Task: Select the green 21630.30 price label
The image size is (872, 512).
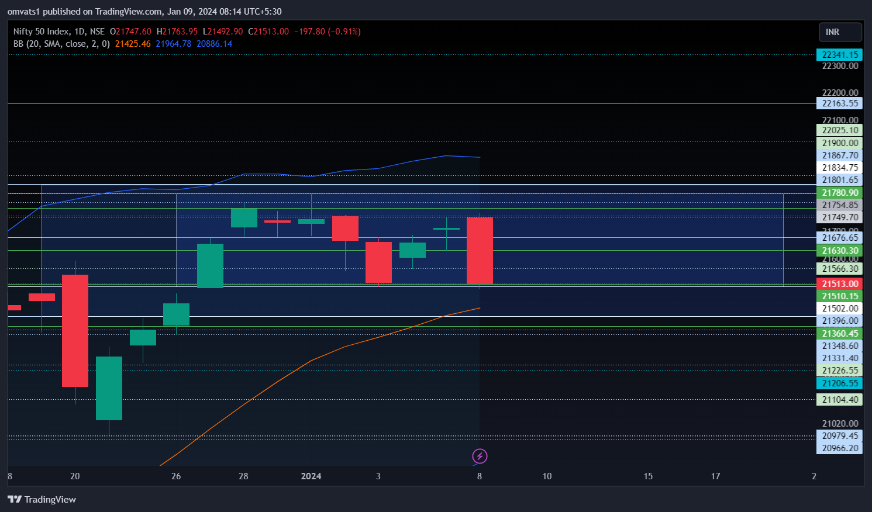Action: pos(839,251)
